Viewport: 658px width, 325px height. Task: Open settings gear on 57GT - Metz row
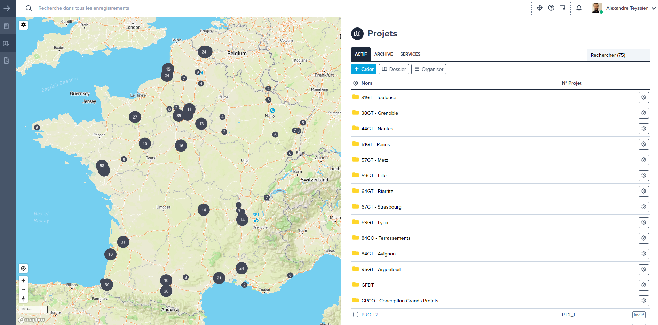click(x=643, y=160)
